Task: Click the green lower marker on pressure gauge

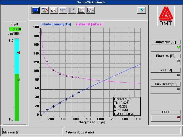Action: pyautogui.click(x=19, y=80)
